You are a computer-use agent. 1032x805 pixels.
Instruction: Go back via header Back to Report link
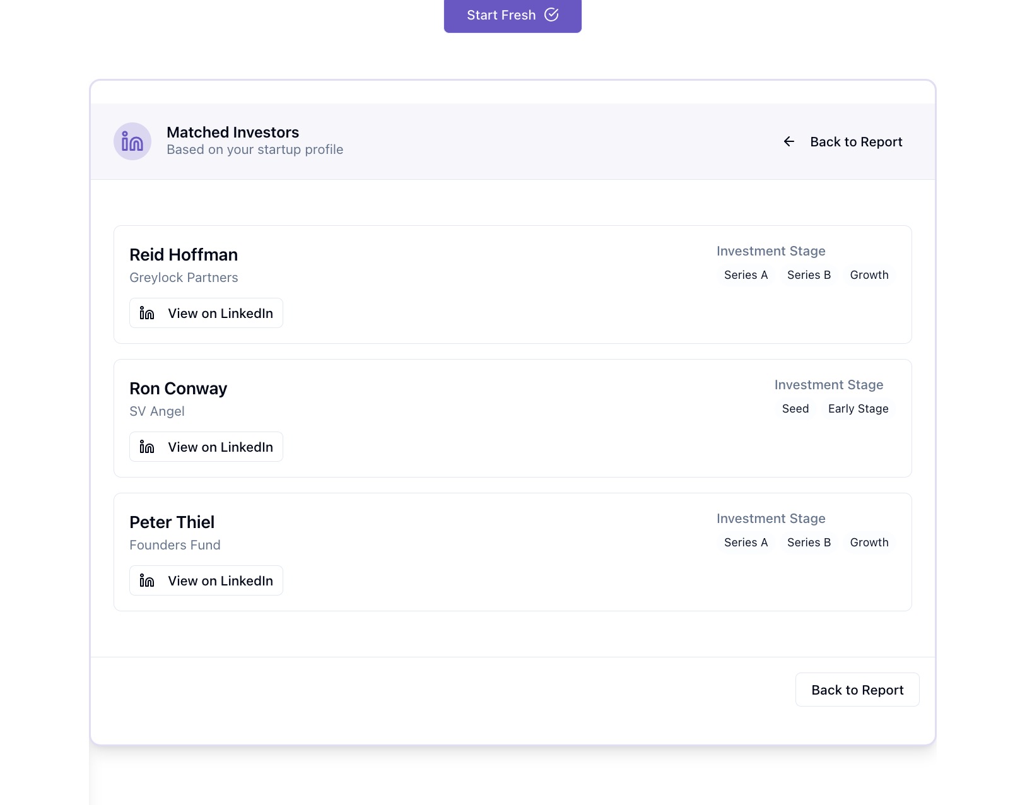point(843,141)
